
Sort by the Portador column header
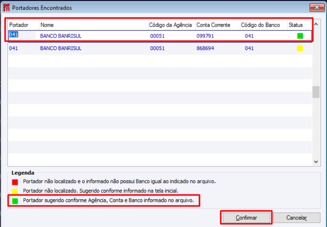[24, 25]
